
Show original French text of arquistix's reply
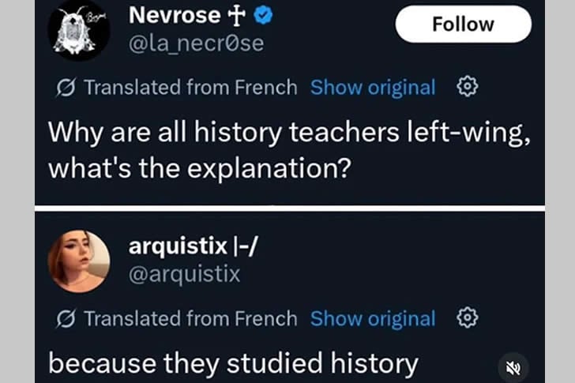pos(373,318)
